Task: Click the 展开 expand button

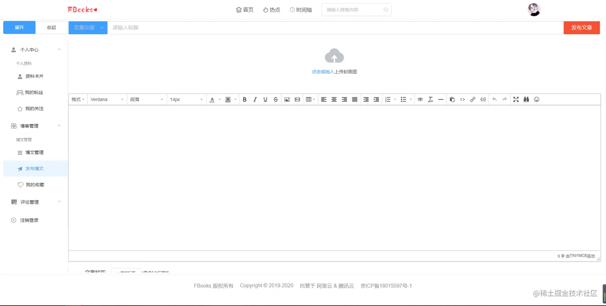Action: coord(19,28)
